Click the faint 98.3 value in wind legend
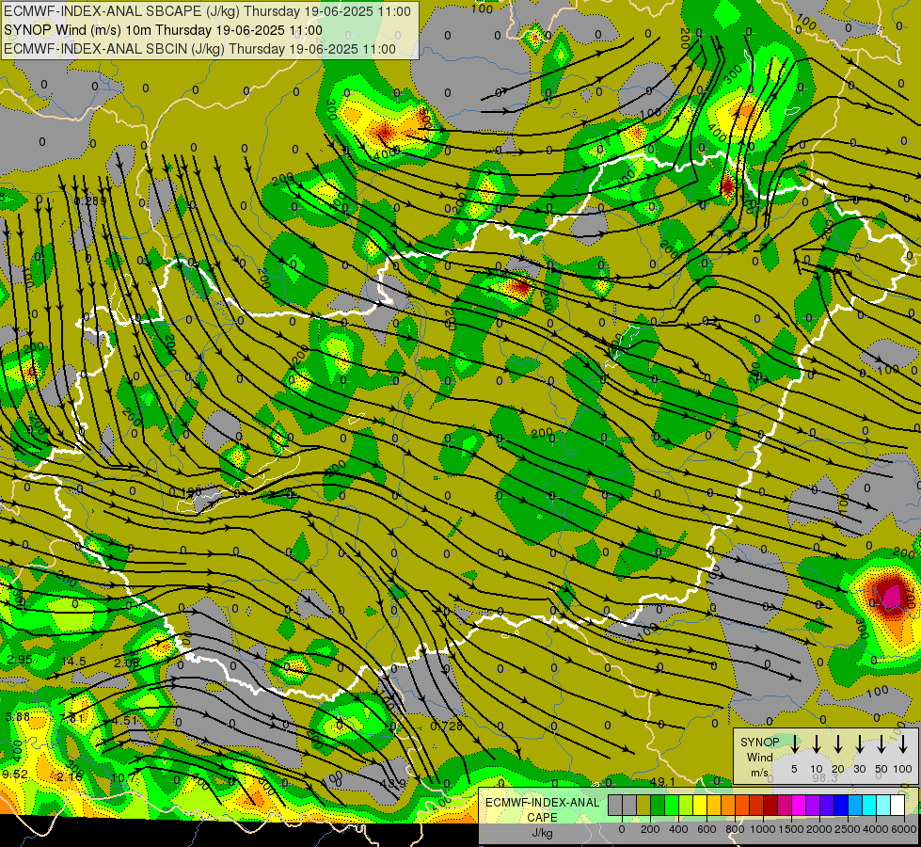921x847 pixels. (x=825, y=777)
